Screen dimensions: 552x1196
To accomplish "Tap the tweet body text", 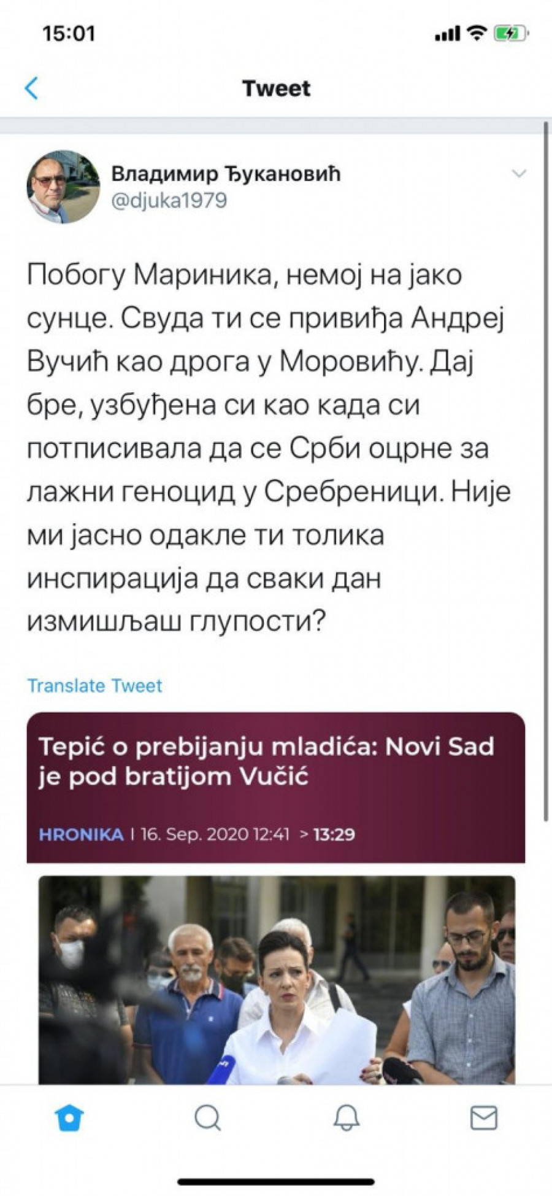I will tap(269, 448).
